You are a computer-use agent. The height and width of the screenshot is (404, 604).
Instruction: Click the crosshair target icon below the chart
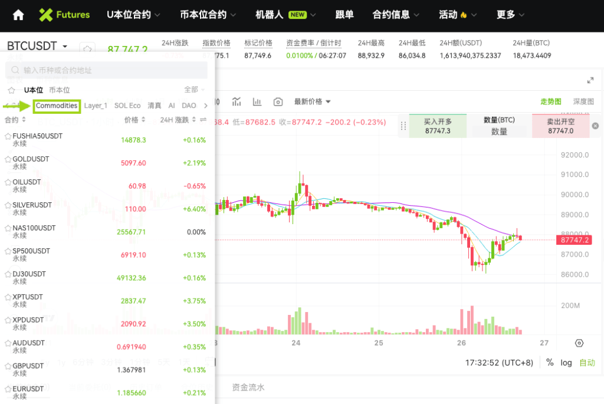[579, 343]
